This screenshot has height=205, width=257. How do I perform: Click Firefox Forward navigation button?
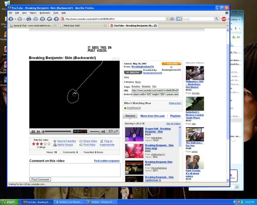[x=20, y=19]
